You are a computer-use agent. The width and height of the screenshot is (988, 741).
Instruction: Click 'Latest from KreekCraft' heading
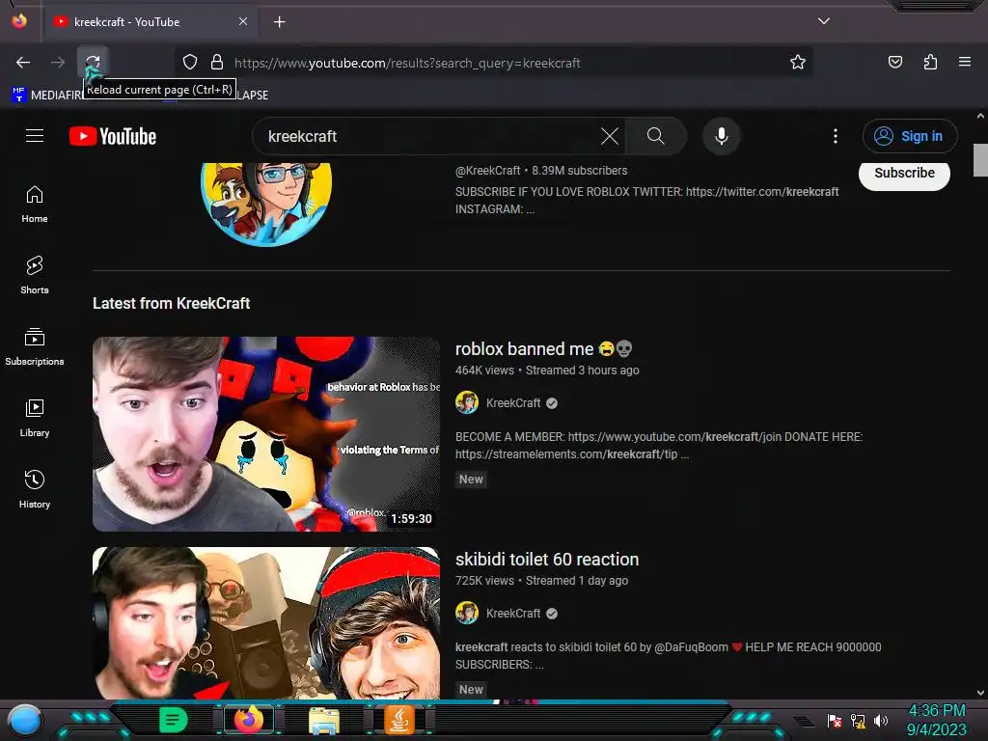(x=172, y=304)
